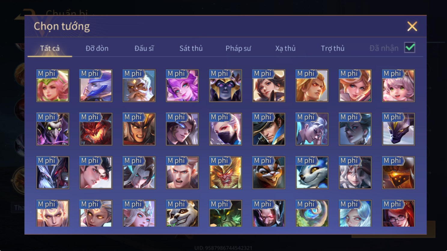Select the plague-doctor masked hero with green eyes
447x251 pixels.
pos(53,129)
